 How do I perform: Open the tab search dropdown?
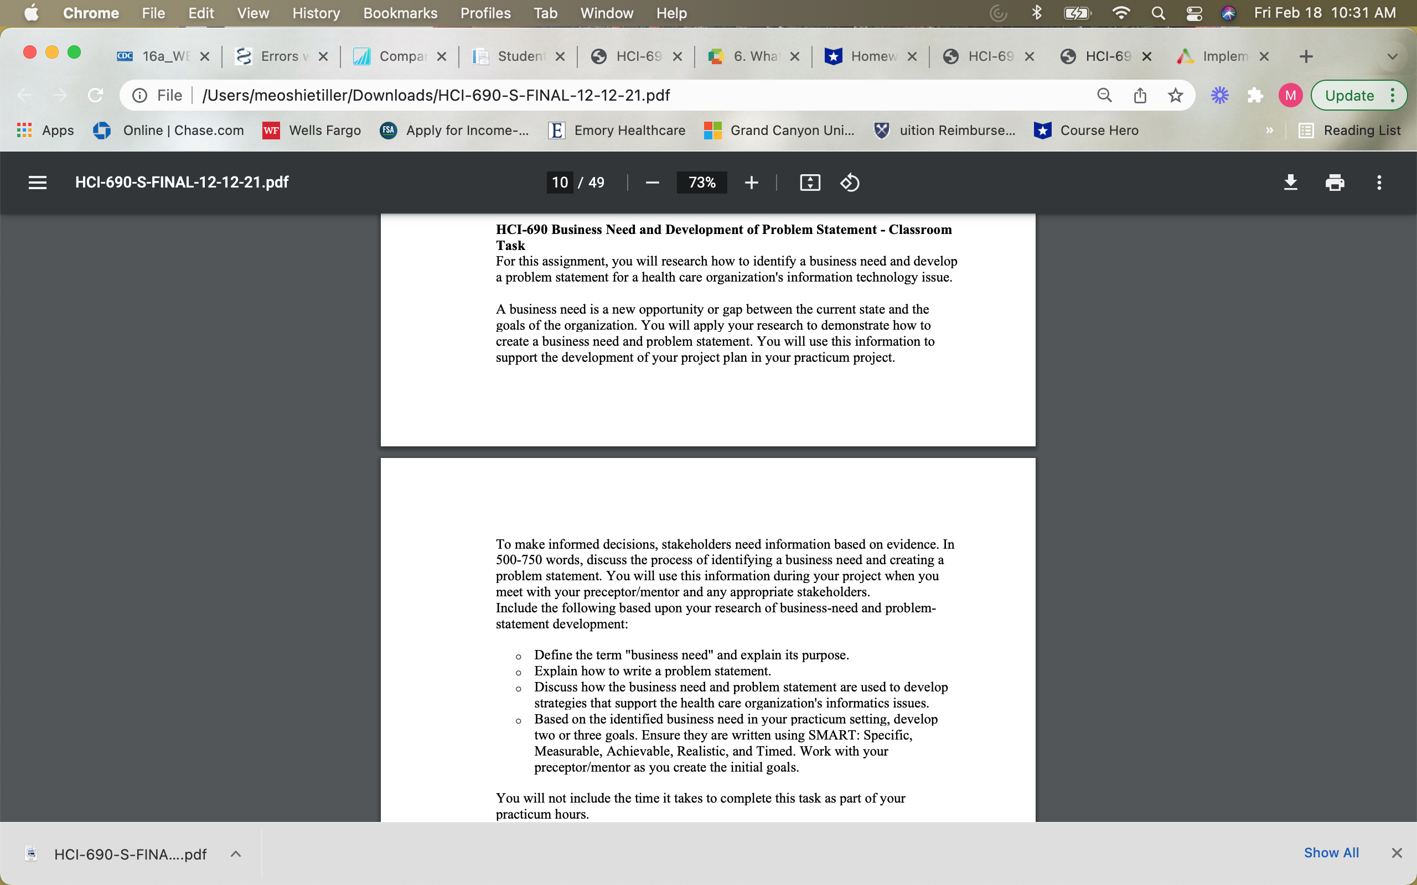tap(1393, 56)
